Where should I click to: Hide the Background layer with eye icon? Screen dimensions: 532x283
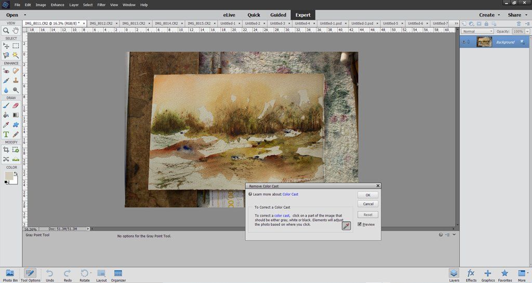coord(464,42)
